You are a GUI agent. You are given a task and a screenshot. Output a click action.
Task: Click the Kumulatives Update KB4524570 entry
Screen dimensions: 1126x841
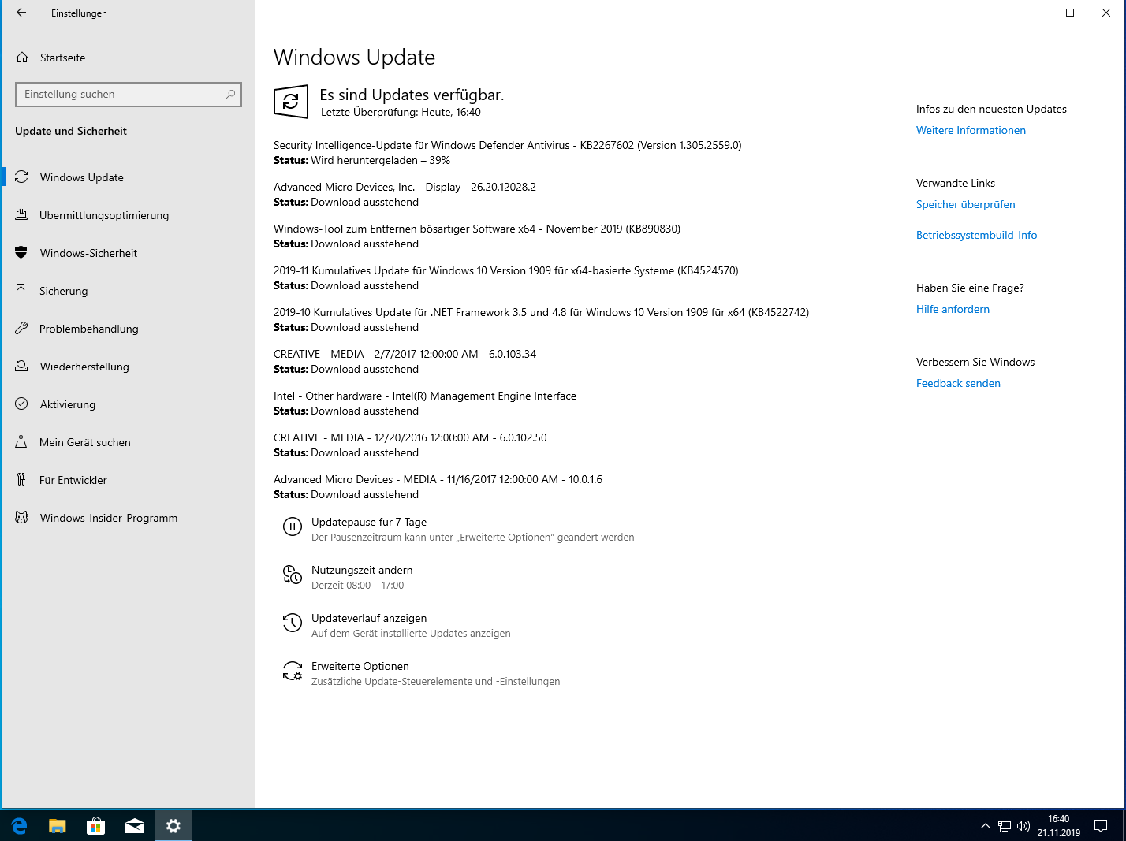click(506, 270)
